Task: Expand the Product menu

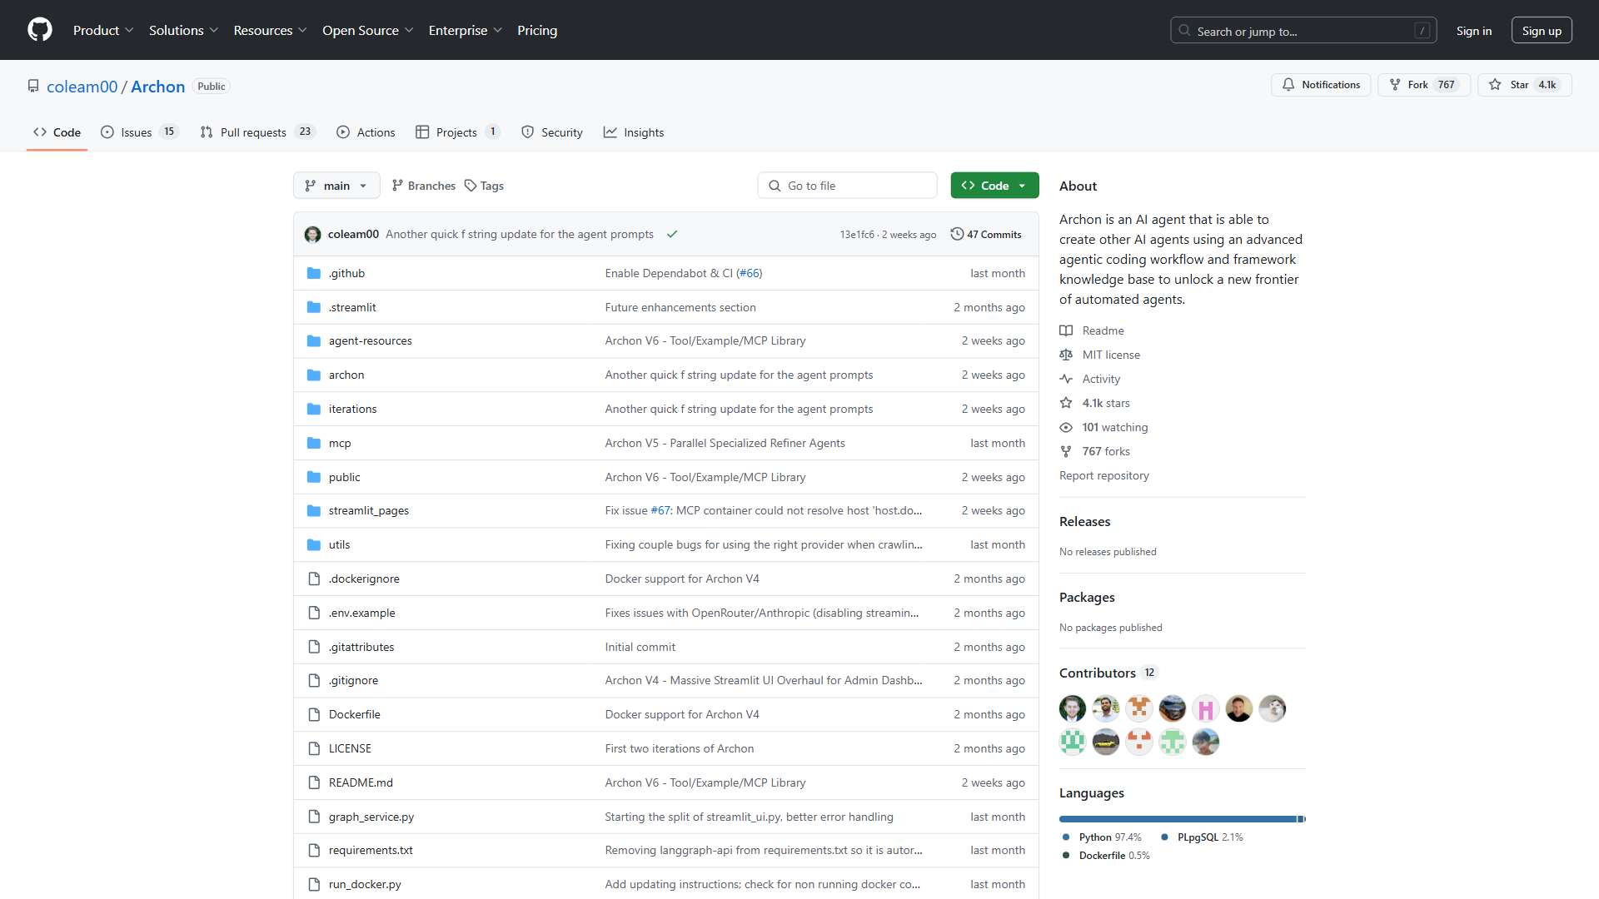Action: coord(103,30)
